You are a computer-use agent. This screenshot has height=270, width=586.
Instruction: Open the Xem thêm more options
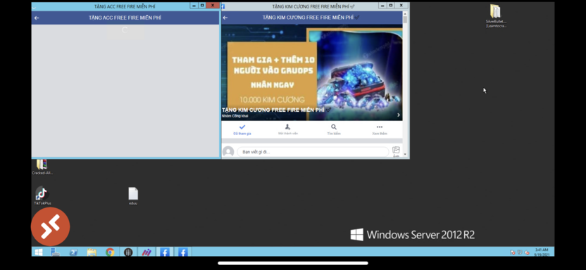(x=380, y=129)
